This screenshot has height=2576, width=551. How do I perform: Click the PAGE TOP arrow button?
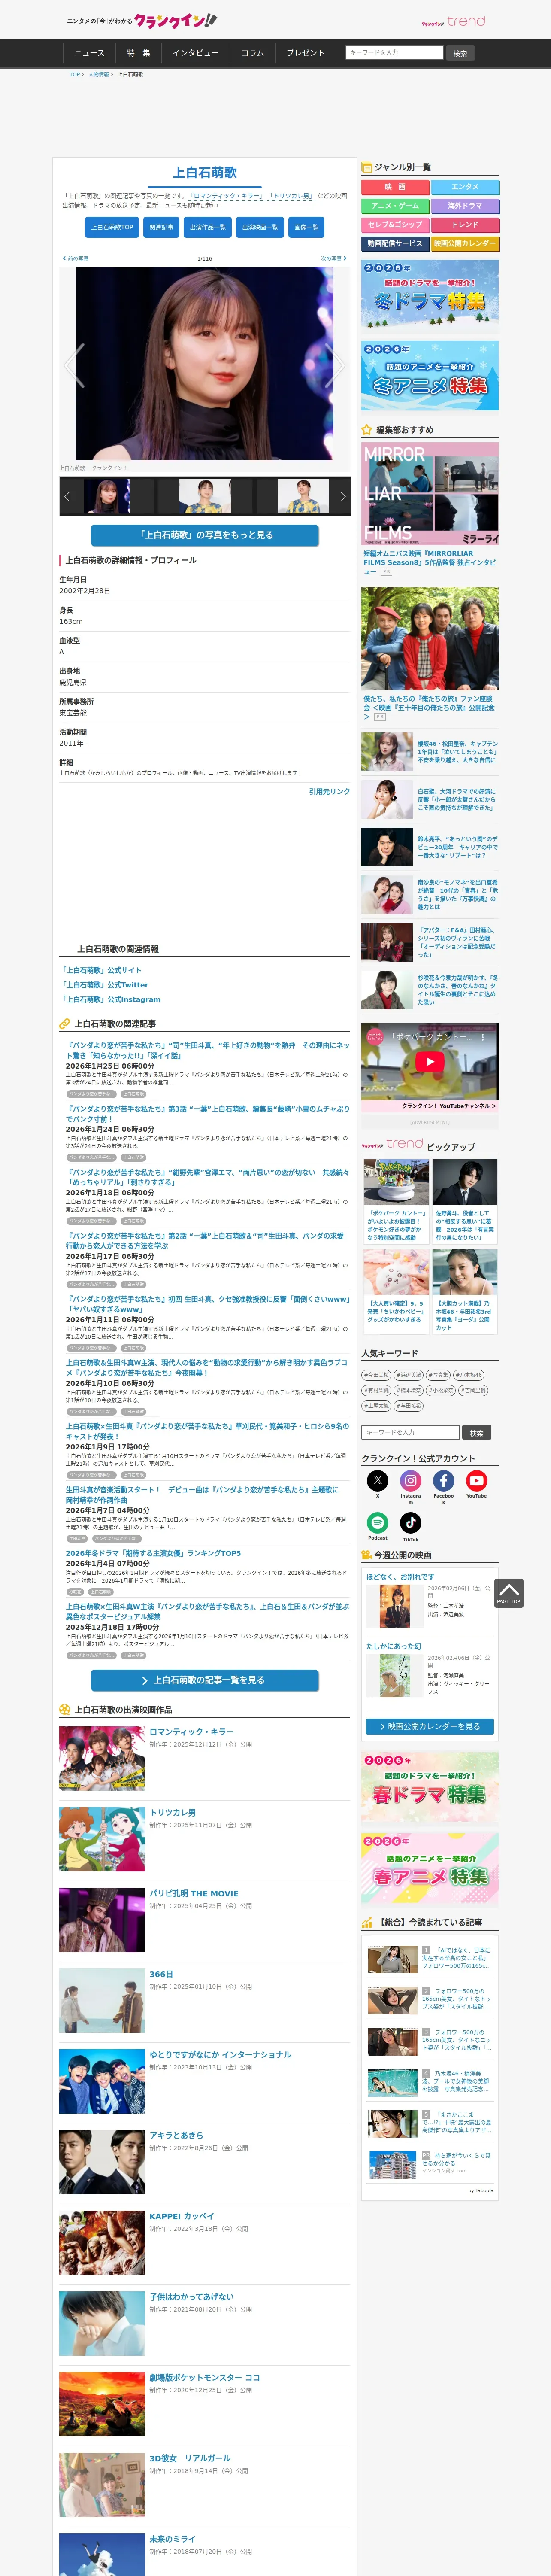pyautogui.click(x=508, y=1593)
